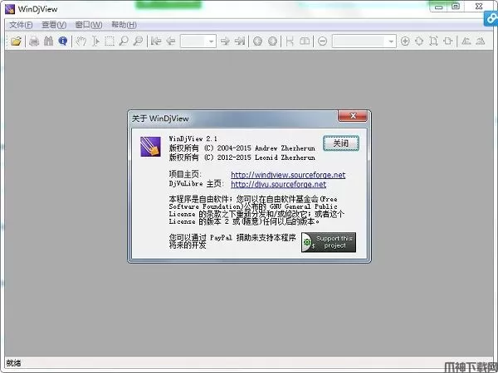498x373 pixels.
Task: Go to the last page arrow
Action: [240, 41]
